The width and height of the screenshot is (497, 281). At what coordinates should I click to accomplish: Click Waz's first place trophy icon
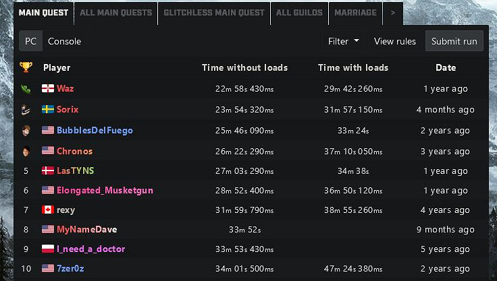coord(26,89)
